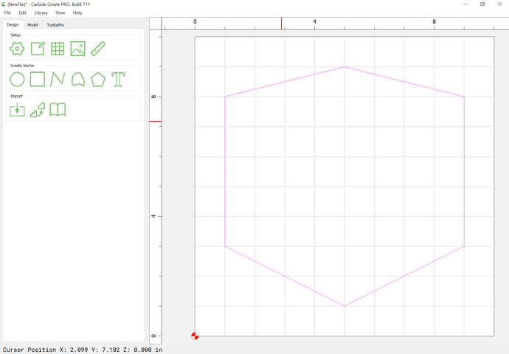This screenshot has width=509, height=354.
Task: Open the Trace image icon
Action: tap(38, 110)
